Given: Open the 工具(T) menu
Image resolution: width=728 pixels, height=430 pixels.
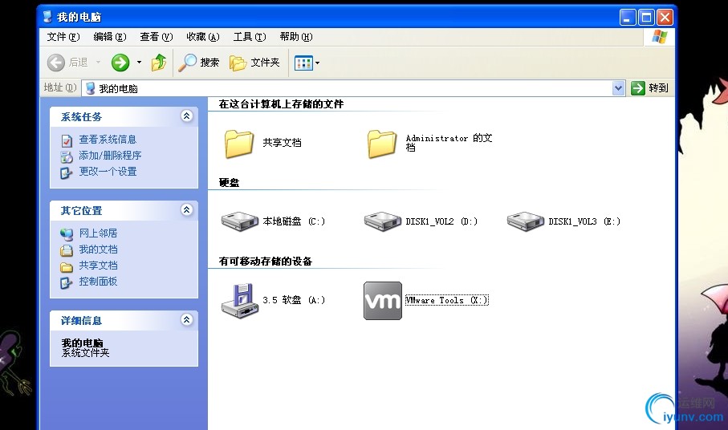Looking at the screenshot, I should 250,37.
